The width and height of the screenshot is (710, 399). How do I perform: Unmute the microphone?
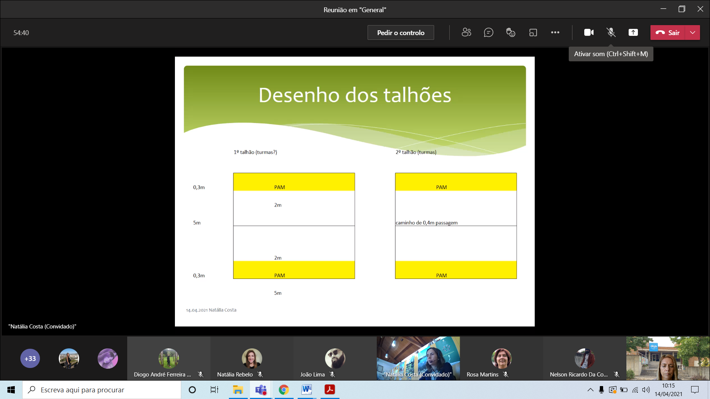tap(611, 33)
